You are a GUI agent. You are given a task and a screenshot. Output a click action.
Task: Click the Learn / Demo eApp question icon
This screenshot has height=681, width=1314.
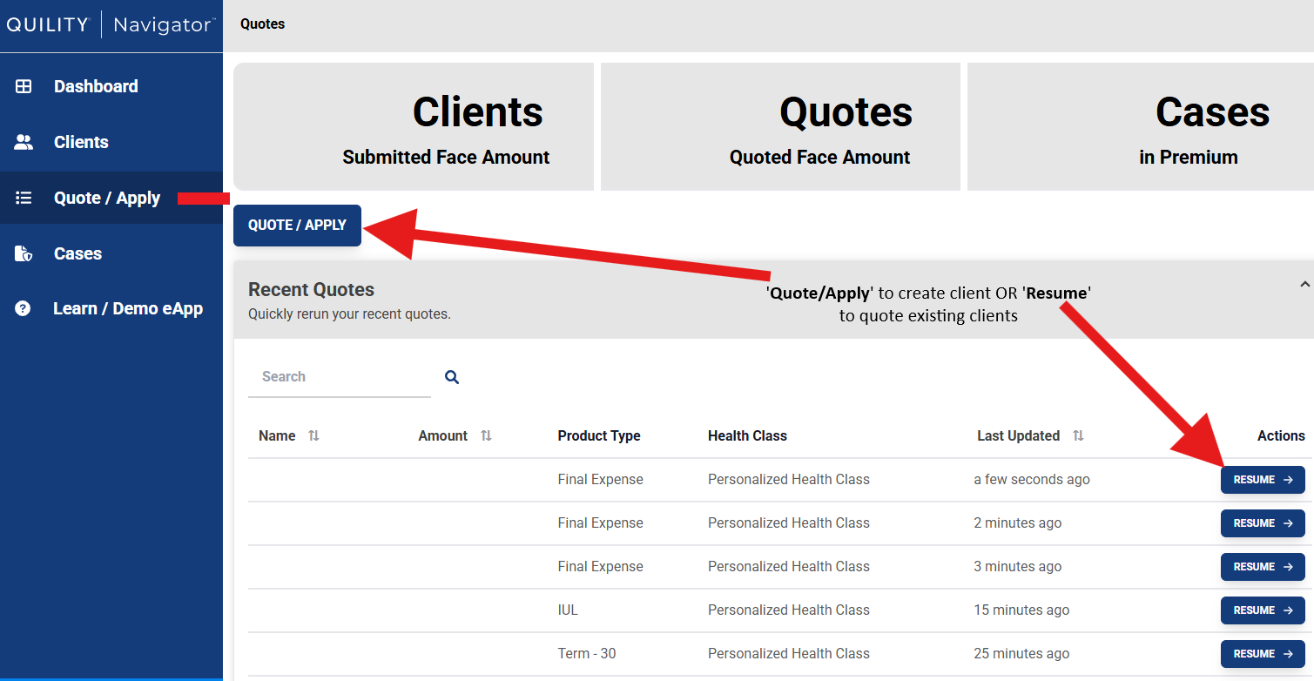(x=24, y=308)
